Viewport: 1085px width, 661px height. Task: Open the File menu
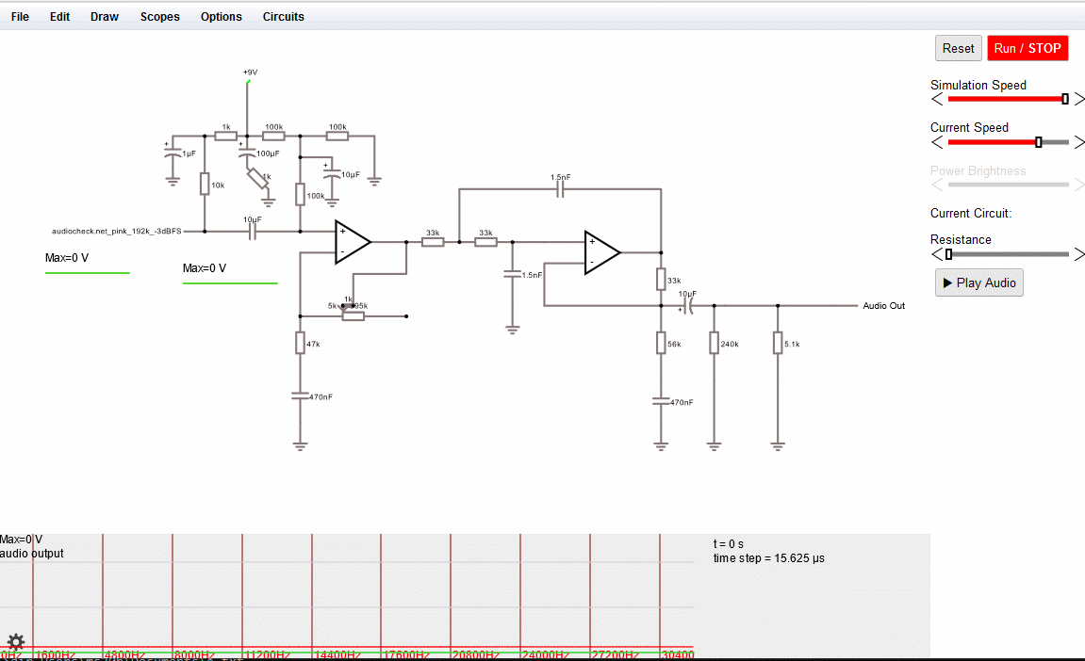(20, 17)
